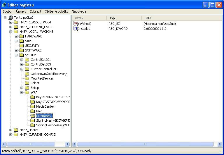
Task: Click the tree pane scroll-right arrow
Action: (67, 144)
